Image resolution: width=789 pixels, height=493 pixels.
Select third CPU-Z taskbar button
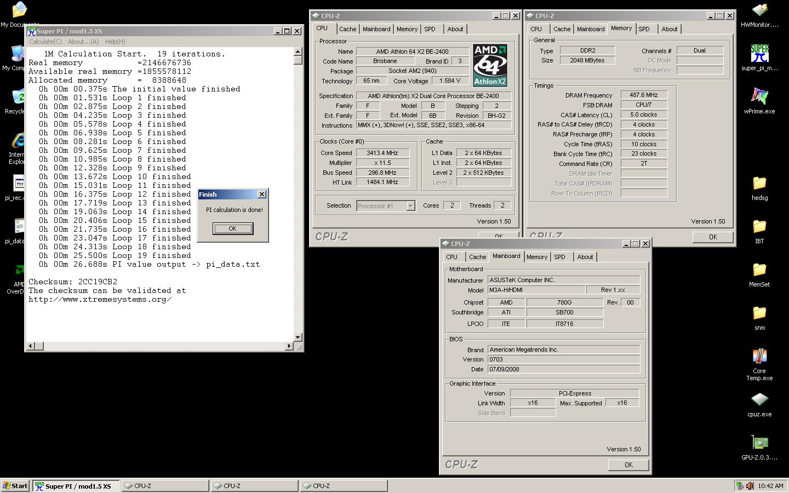pyautogui.click(x=344, y=486)
